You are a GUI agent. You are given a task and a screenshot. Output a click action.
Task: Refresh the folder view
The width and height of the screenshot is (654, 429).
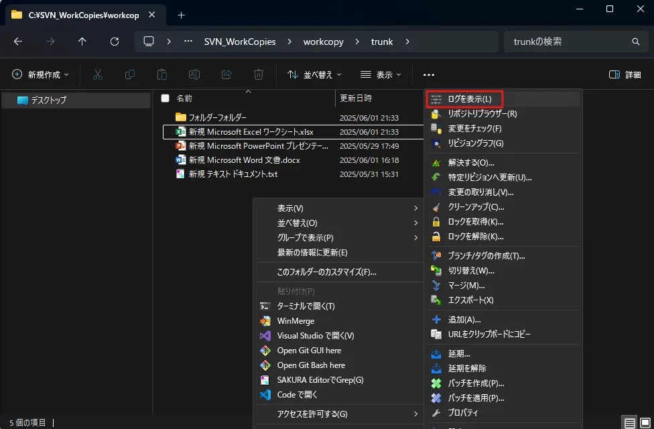pyautogui.click(x=115, y=42)
